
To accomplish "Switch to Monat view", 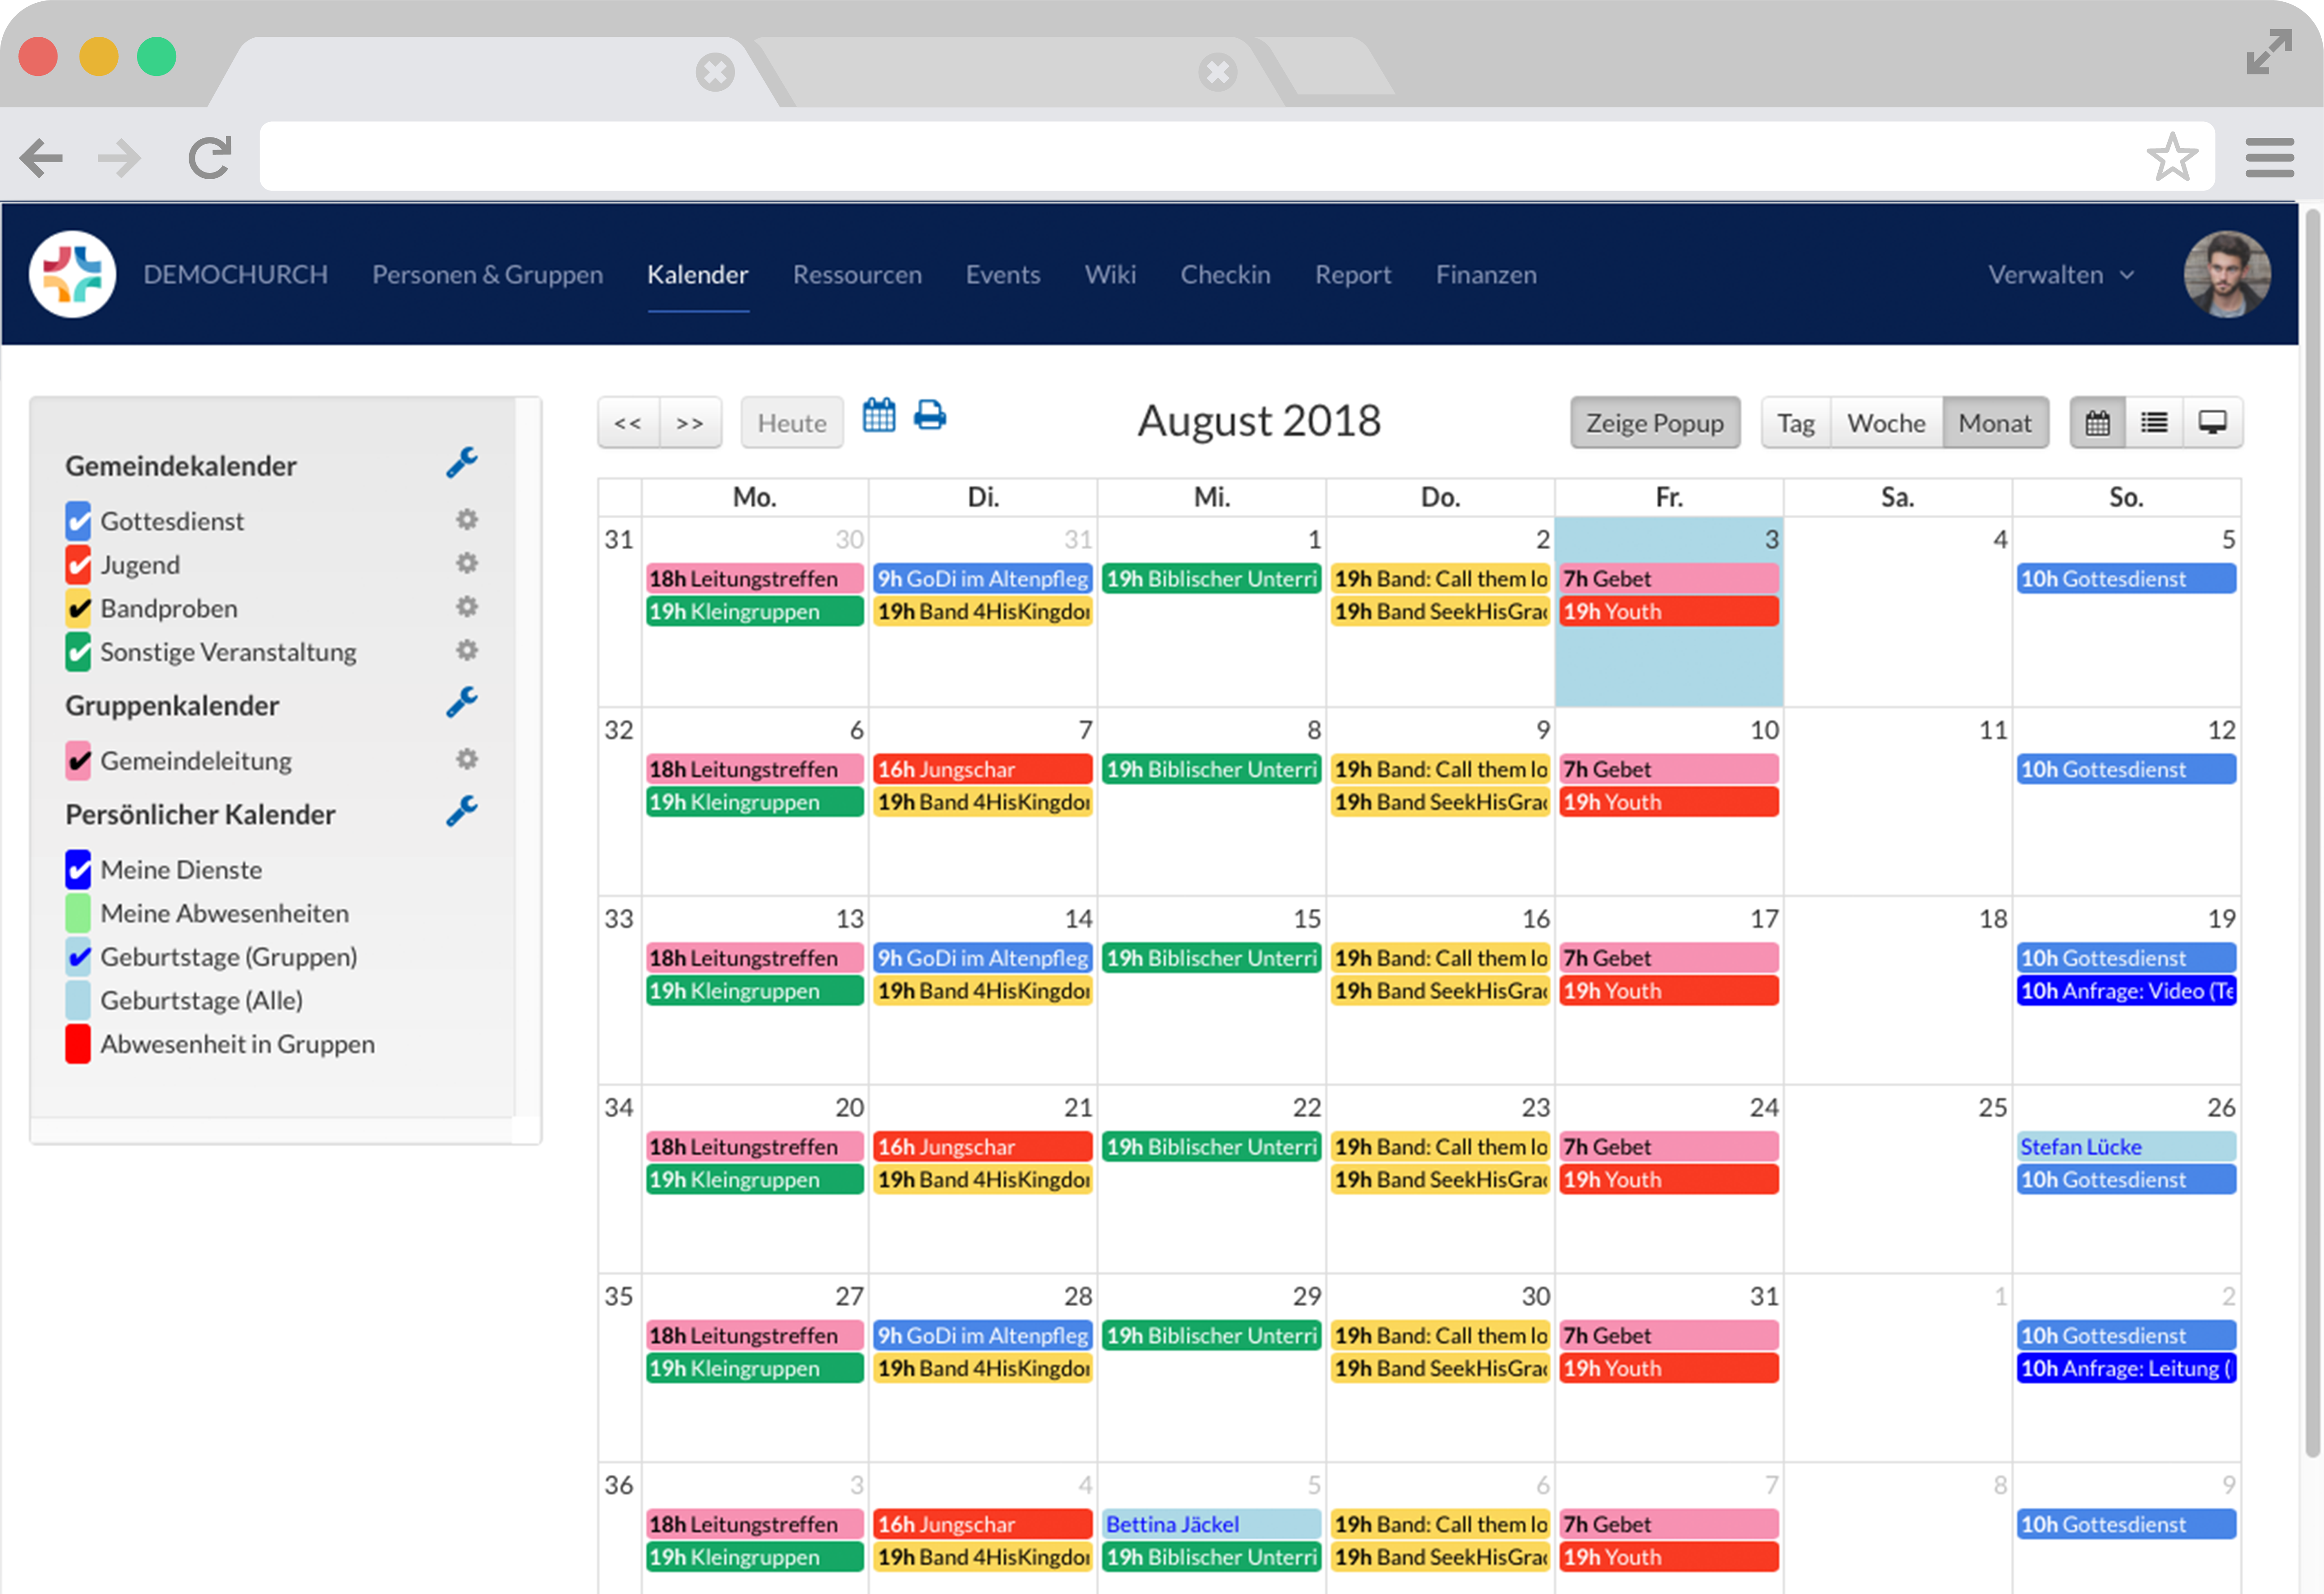I will (1995, 423).
